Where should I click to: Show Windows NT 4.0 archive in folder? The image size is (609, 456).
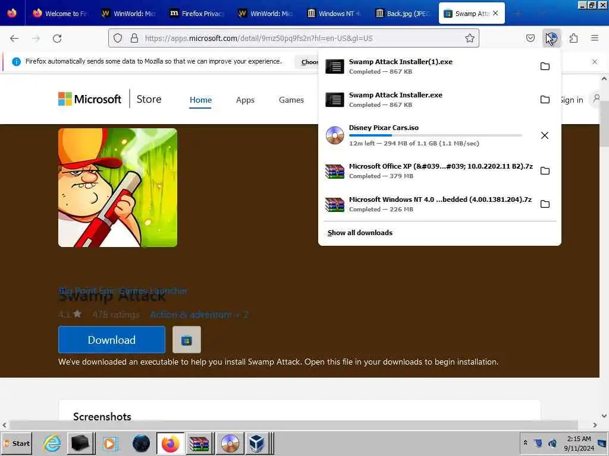point(545,204)
